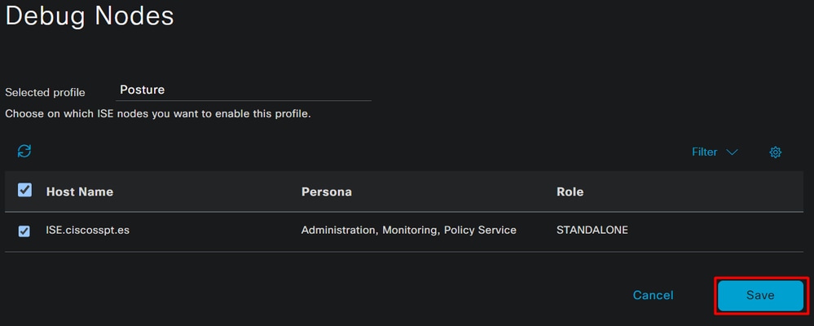
Task: Focus the Selected profile Posture field
Action: click(244, 90)
